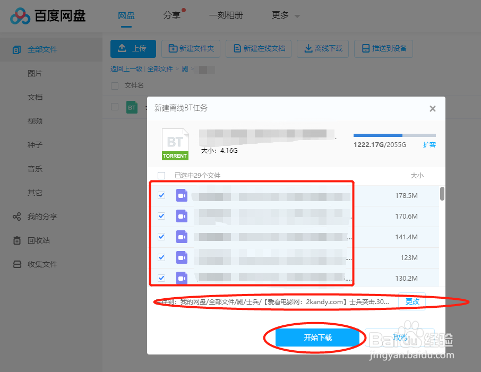Viewport: 481px width, 372px height.
Task: Open the 一刻相册 tab
Action: tap(226, 15)
